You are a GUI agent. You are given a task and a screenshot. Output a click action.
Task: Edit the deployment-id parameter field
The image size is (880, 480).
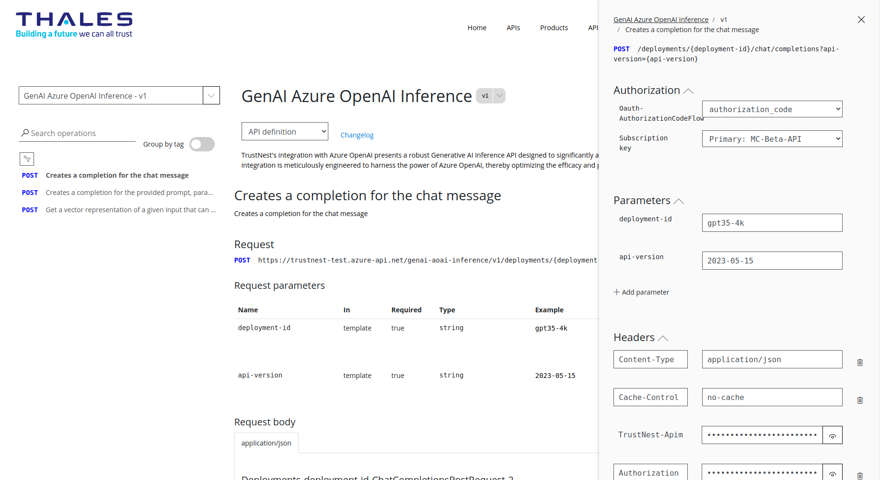point(772,223)
